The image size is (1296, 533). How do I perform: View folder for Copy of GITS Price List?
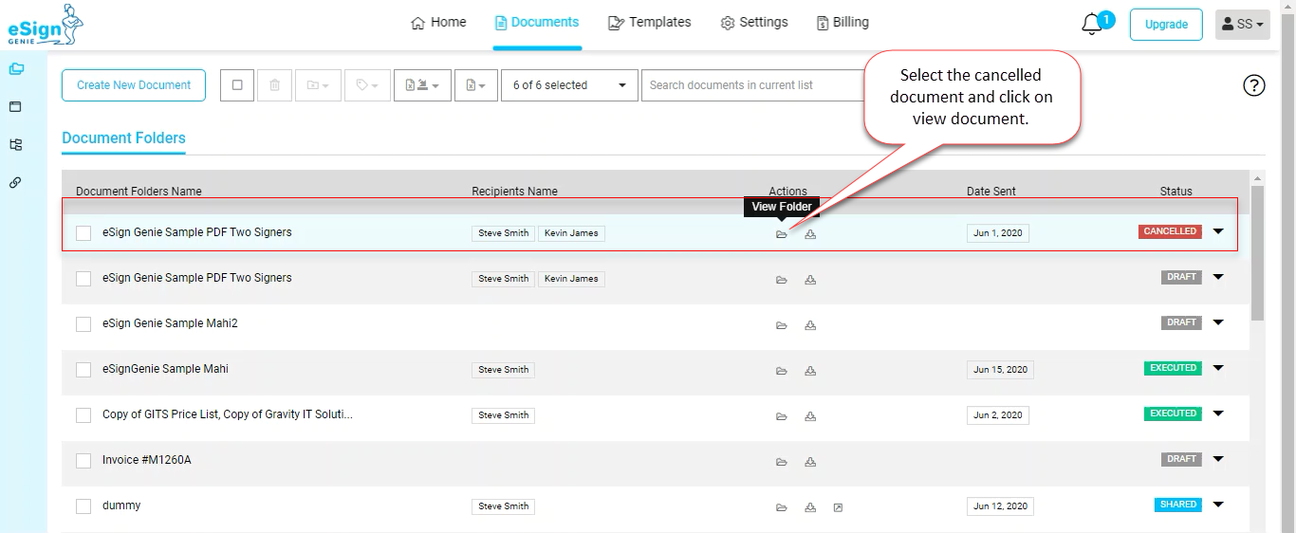pos(782,416)
